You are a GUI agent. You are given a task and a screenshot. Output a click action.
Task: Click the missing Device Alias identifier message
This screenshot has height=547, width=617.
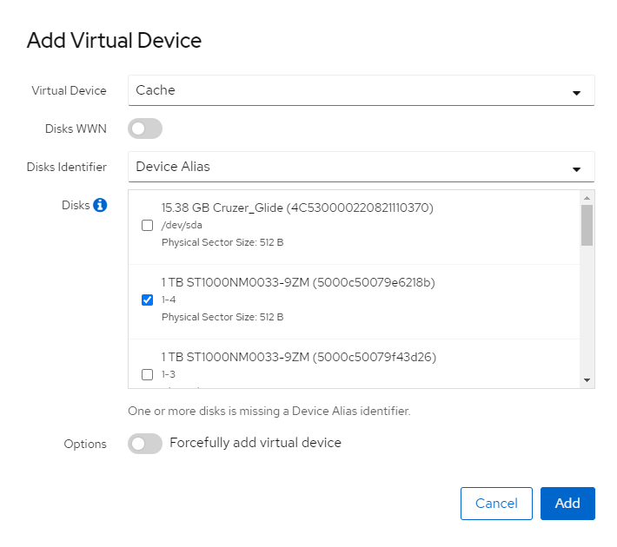(269, 411)
